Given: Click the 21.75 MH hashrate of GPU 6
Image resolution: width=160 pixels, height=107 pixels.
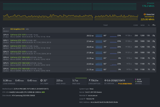Looking at the screenshot, I should tap(90, 69).
